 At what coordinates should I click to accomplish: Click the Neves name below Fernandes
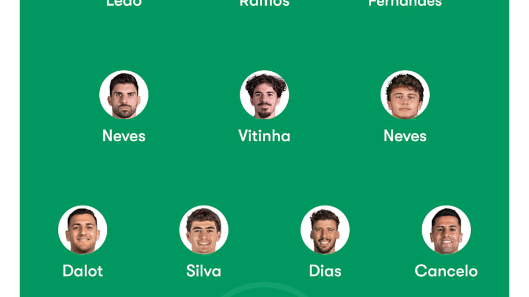tap(405, 136)
